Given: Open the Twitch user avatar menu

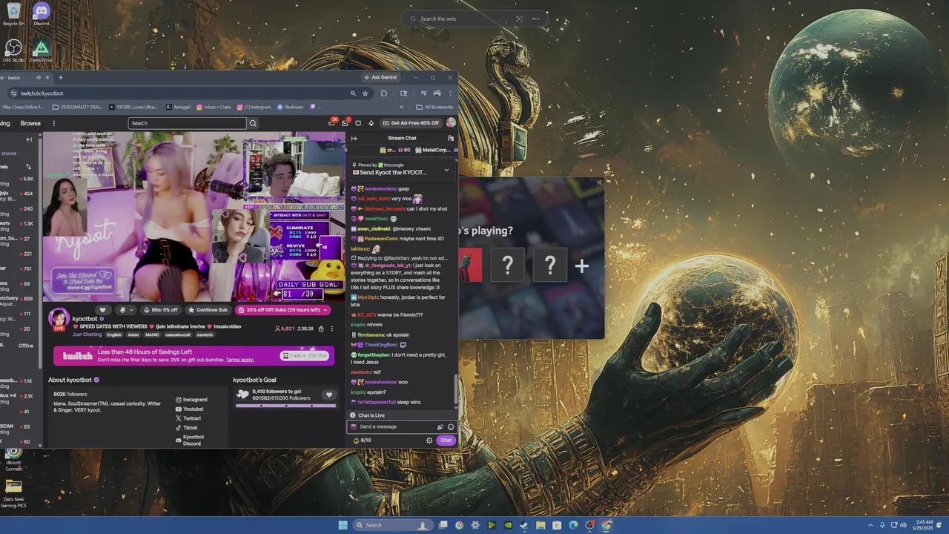Looking at the screenshot, I should [451, 123].
